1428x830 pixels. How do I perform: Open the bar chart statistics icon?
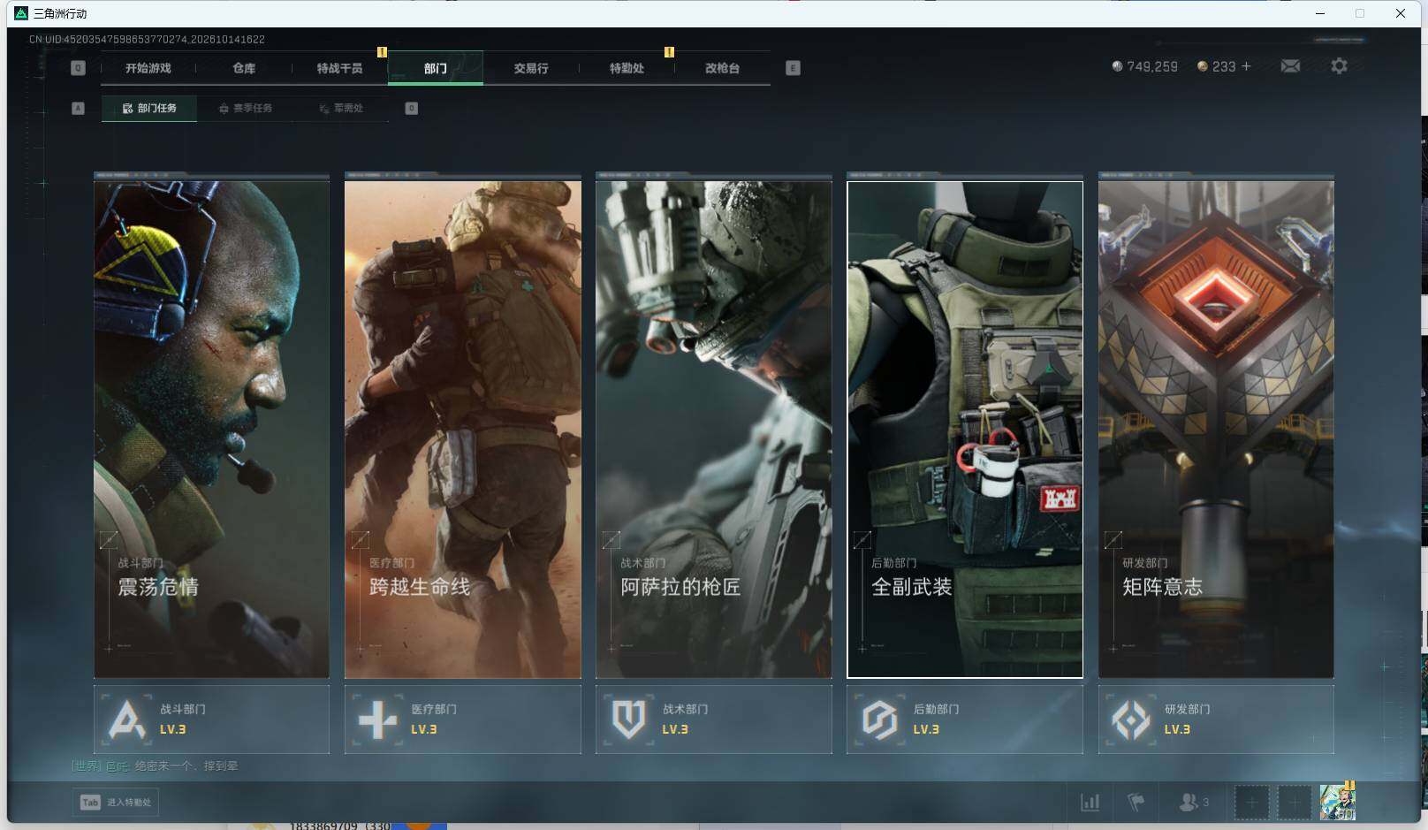click(1090, 803)
